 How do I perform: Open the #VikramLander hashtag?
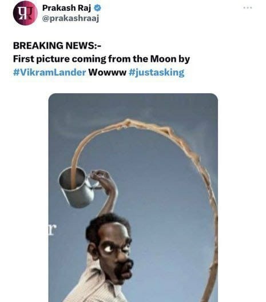(x=50, y=73)
